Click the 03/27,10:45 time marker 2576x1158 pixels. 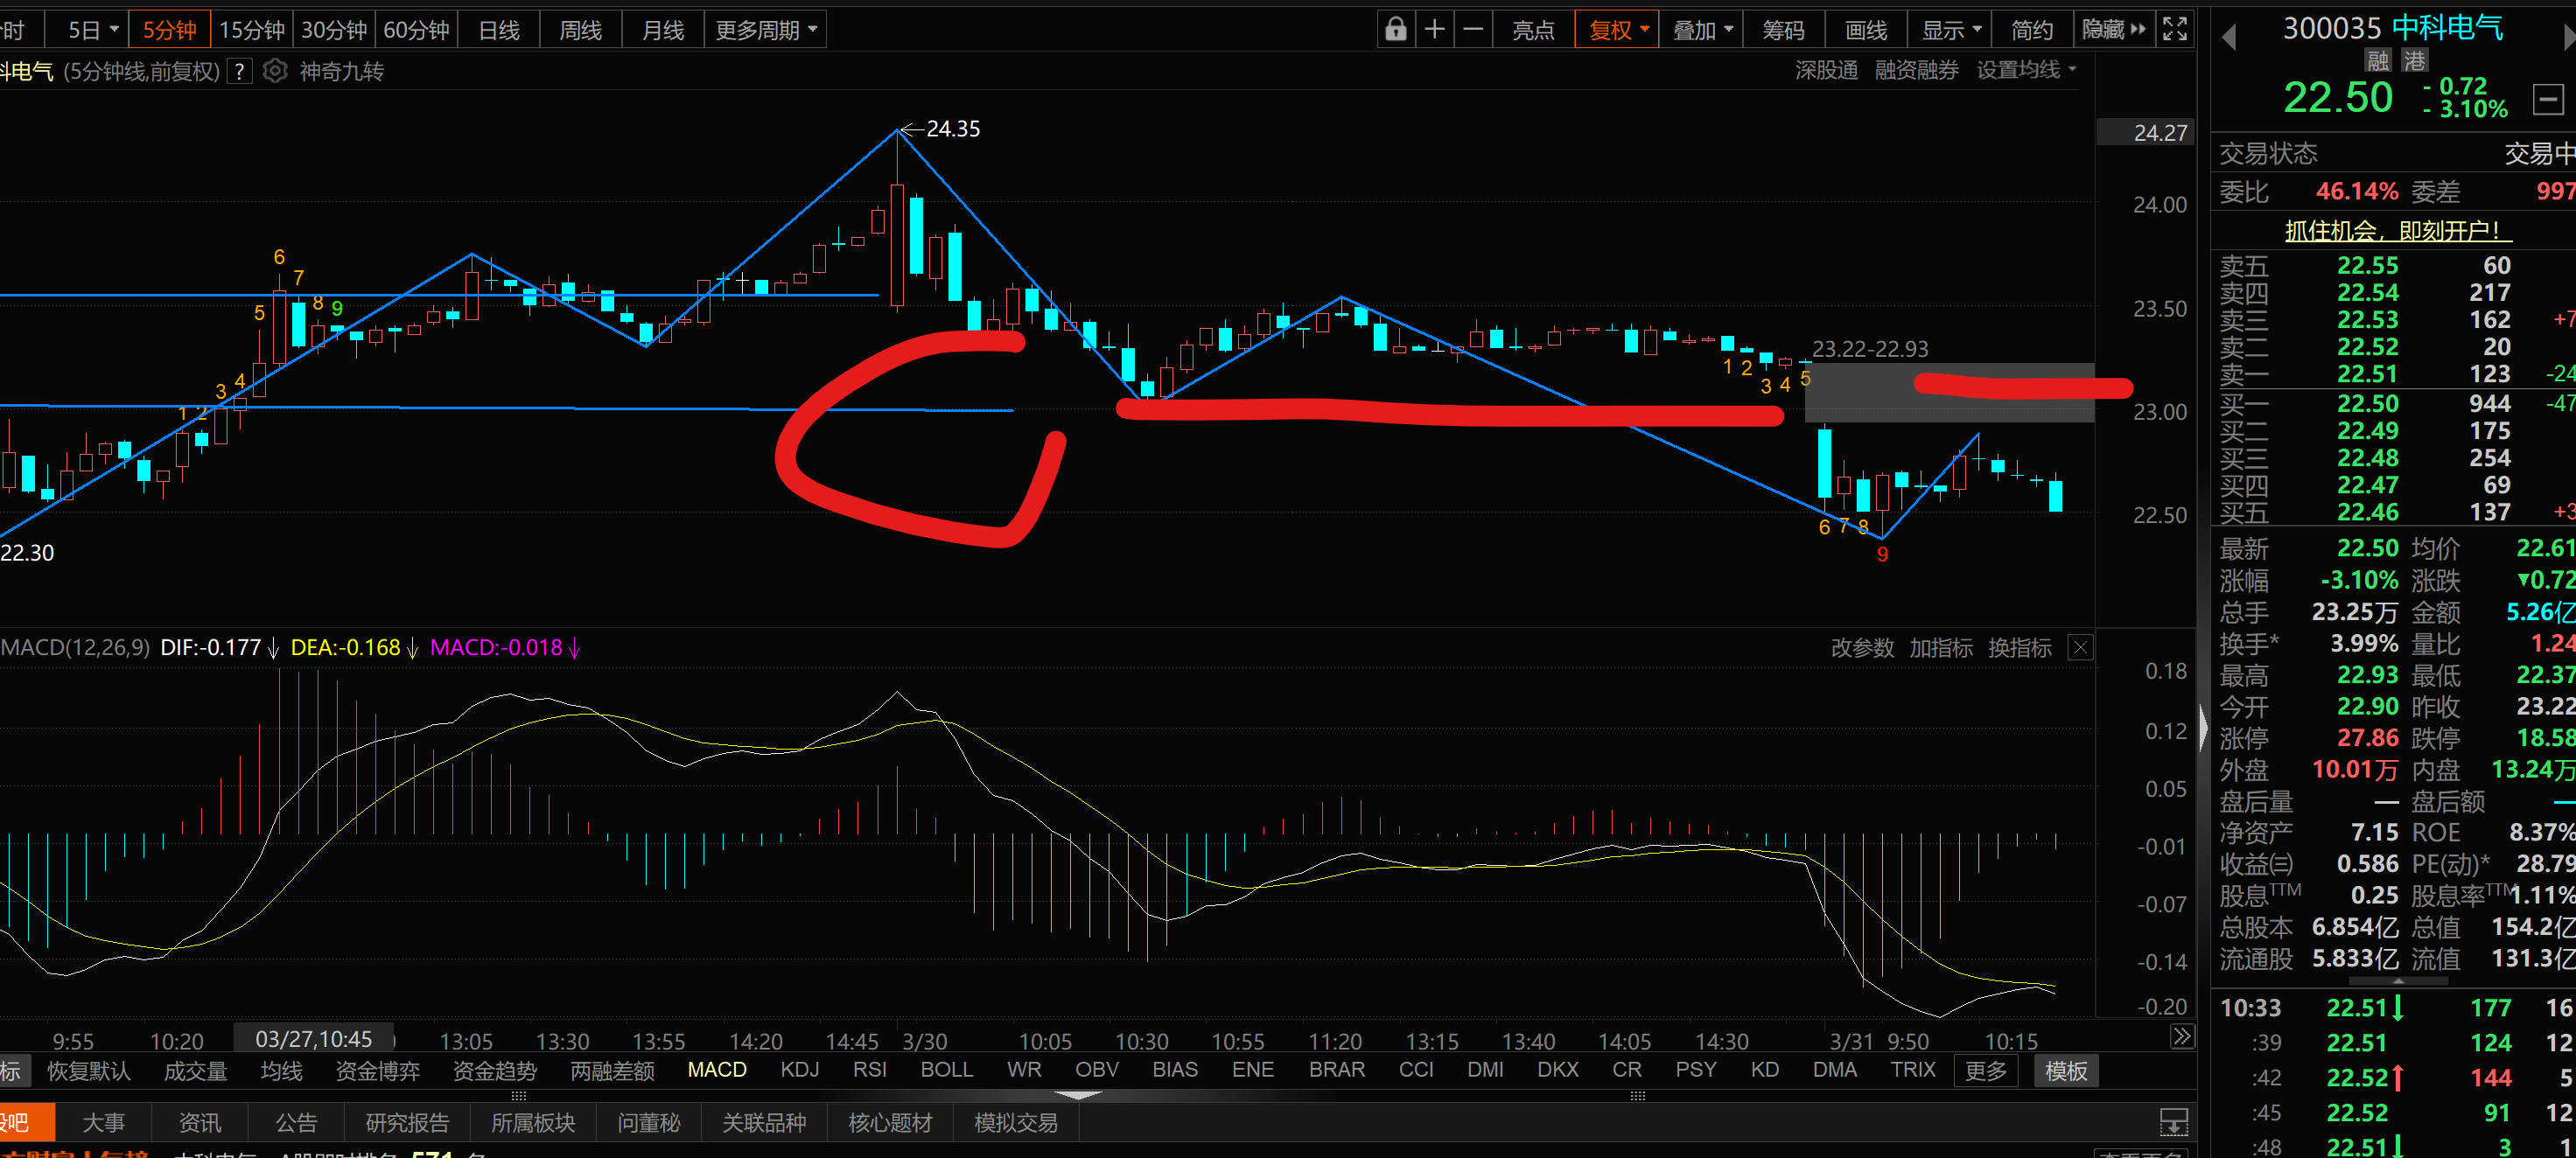click(x=313, y=1039)
